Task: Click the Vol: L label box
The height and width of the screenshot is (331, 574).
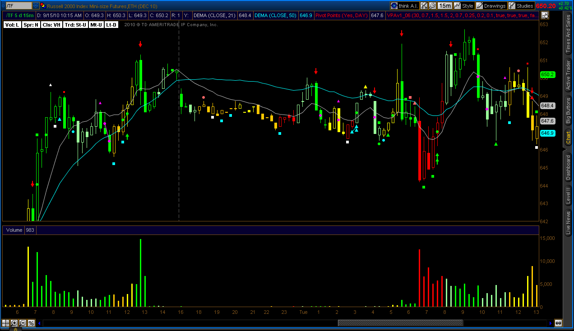Action: click(12, 25)
